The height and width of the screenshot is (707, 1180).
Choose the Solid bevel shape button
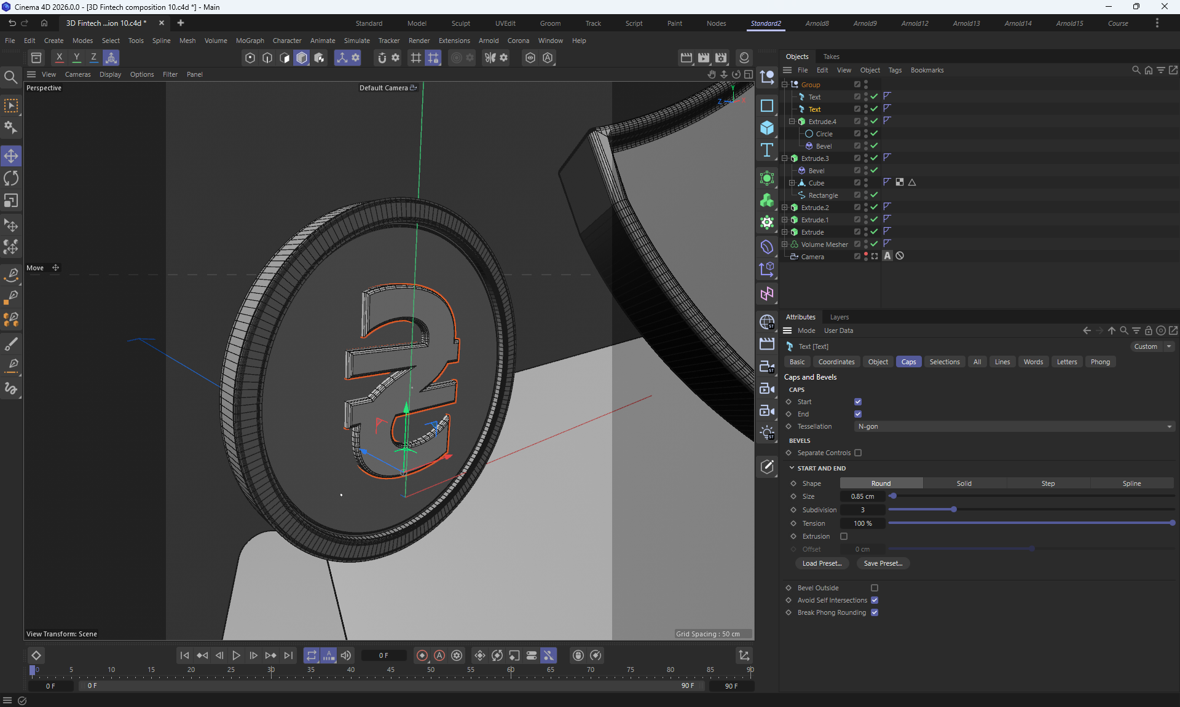click(x=964, y=483)
